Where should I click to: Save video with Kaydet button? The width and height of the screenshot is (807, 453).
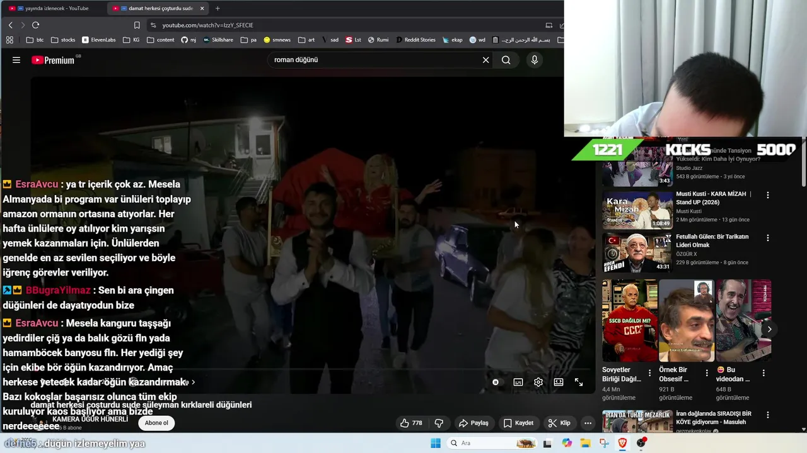(x=518, y=423)
